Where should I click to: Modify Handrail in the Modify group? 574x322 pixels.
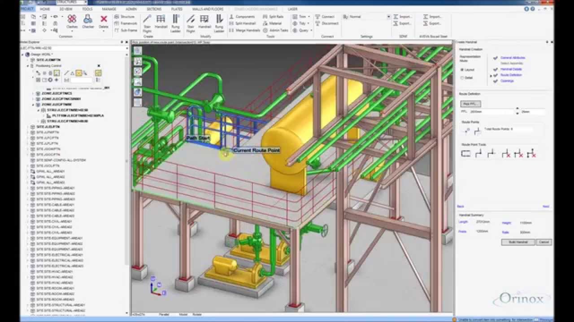tap(204, 21)
